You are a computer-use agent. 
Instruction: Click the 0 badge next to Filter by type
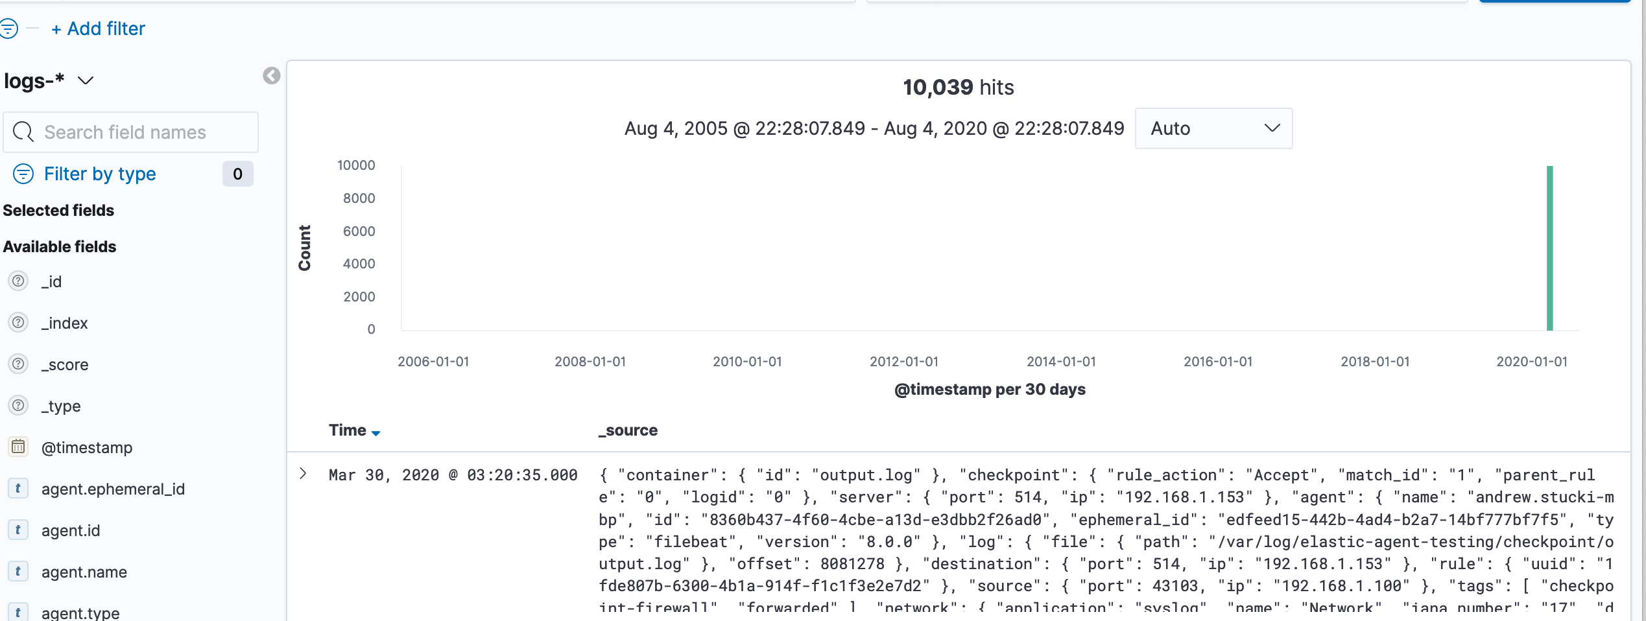[x=237, y=174]
